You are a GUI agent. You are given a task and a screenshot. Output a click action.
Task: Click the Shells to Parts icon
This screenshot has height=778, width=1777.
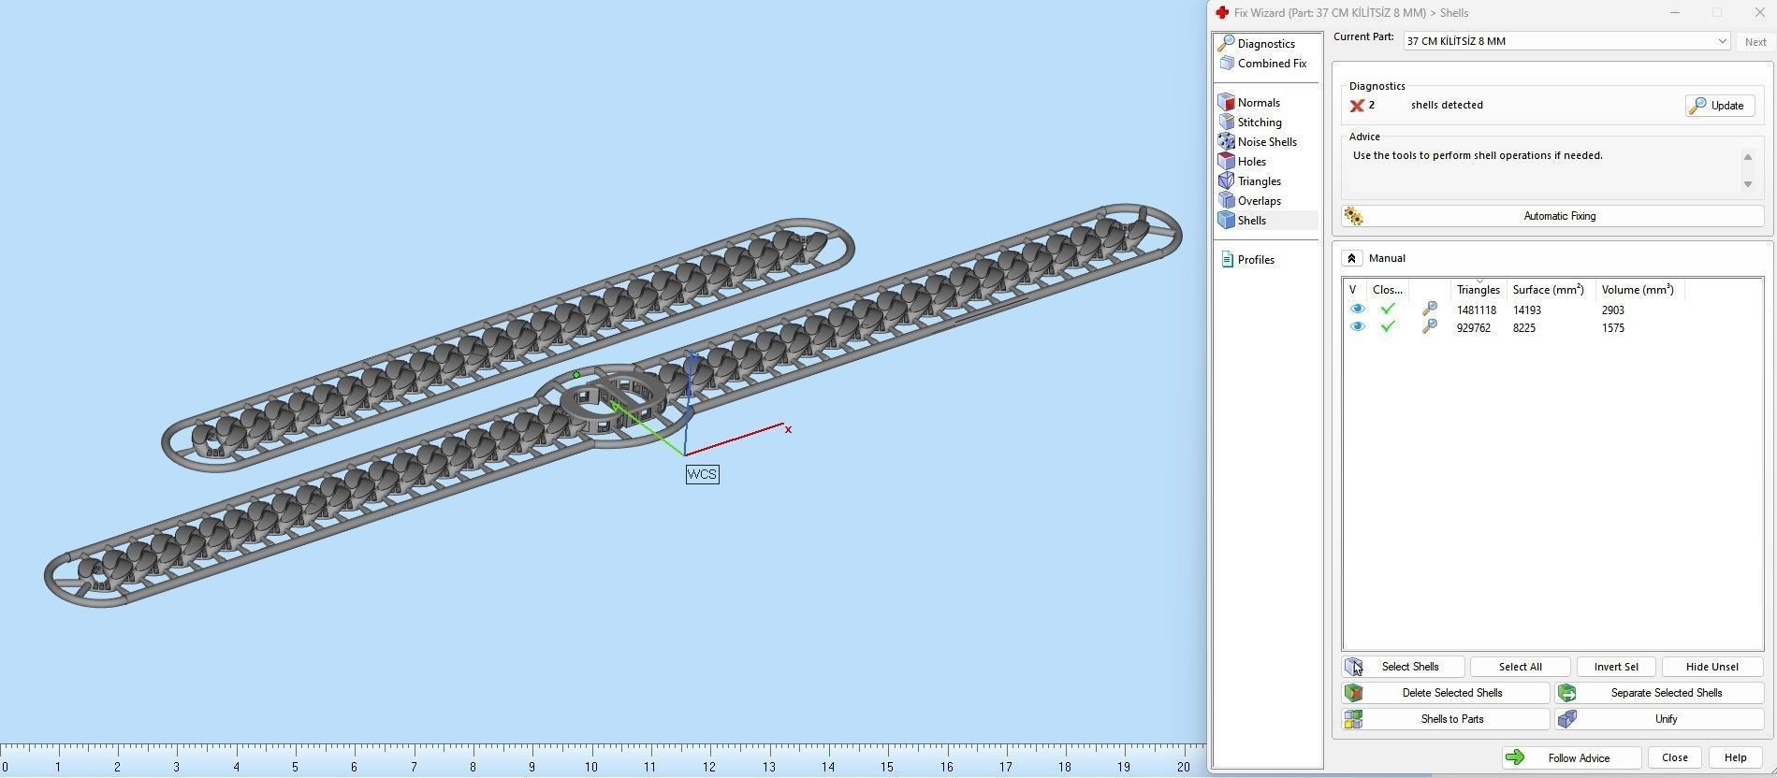tap(1354, 719)
